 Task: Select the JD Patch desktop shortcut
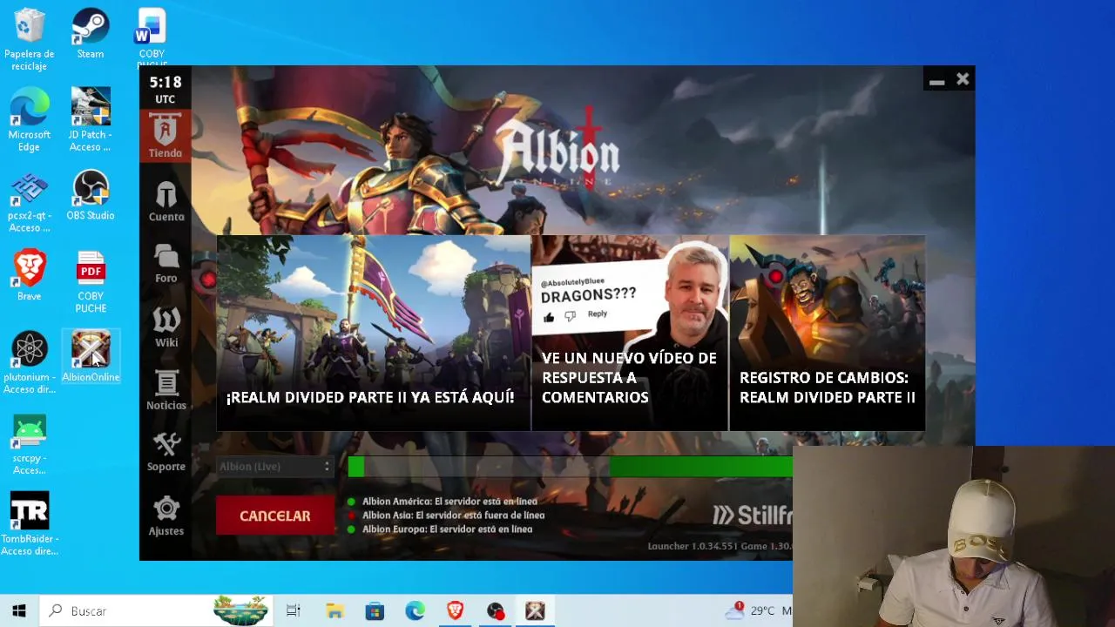click(91, 119)
